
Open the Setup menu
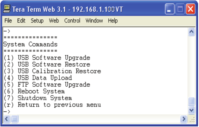(37, 21)
